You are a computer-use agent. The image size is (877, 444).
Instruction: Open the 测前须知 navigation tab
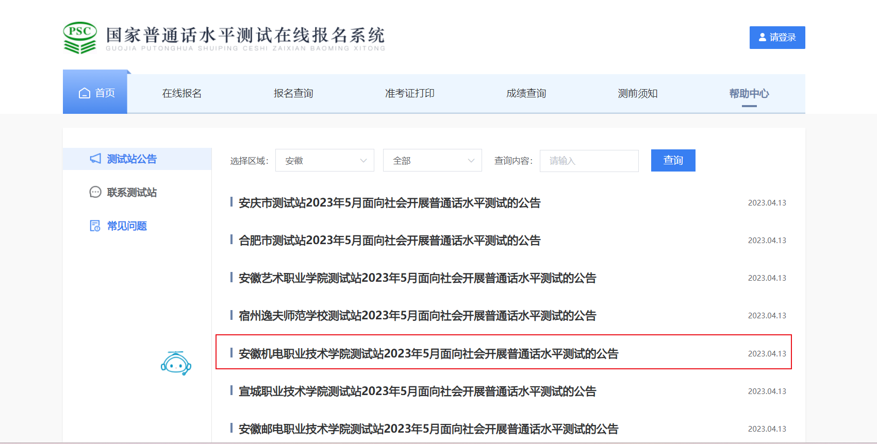point(637,93)
